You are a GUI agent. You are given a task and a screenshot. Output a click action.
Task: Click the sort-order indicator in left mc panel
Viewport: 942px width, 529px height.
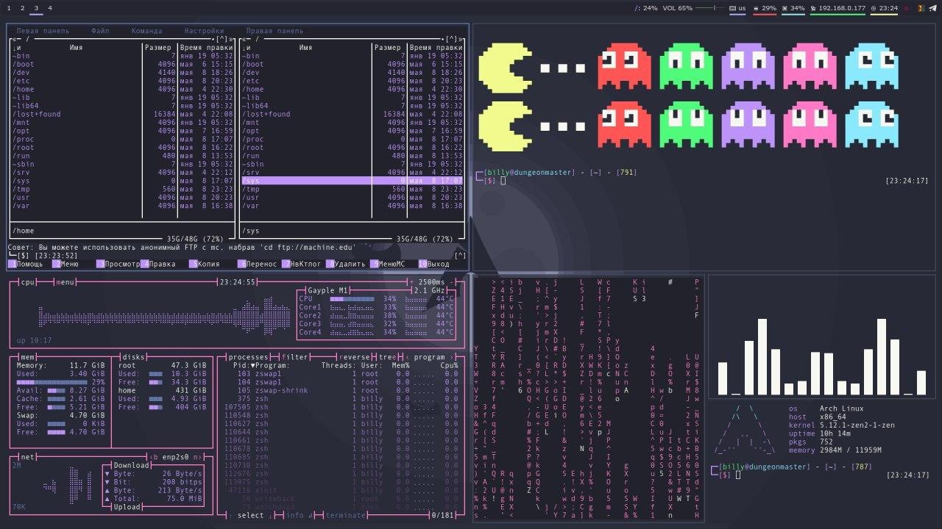point(16,48)
